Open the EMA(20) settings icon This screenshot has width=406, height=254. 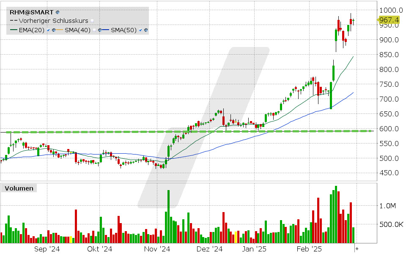coord(54,30)
